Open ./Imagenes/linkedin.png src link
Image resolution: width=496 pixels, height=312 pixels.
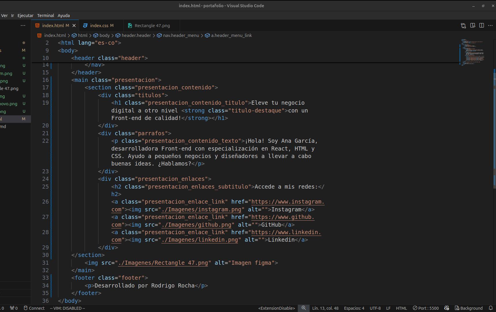coord(199,240)
